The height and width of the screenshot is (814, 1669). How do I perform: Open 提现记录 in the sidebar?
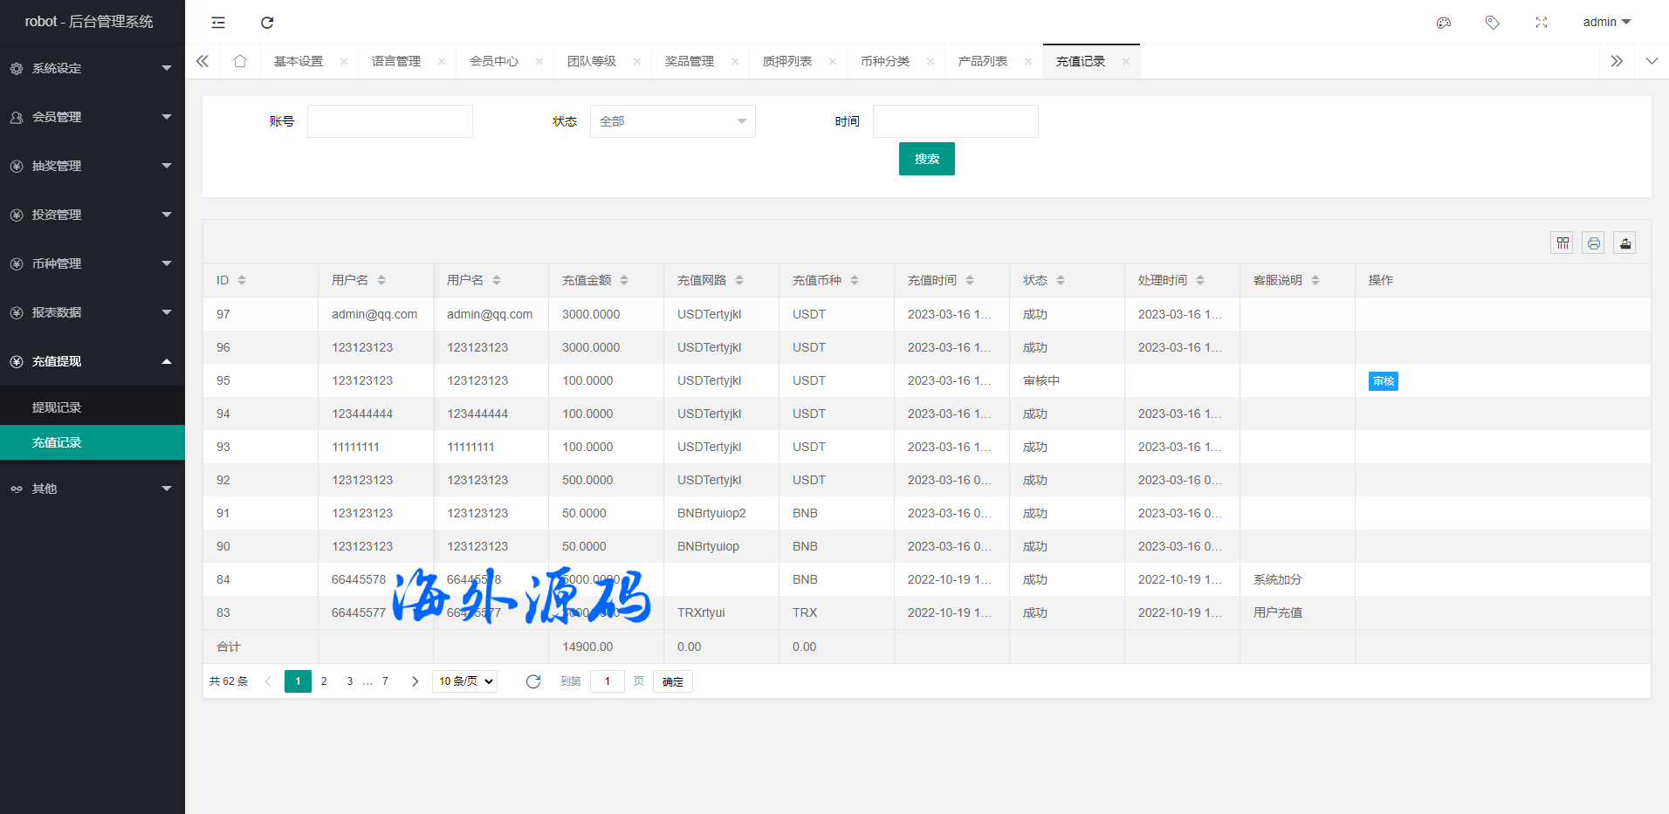[57, 407]
